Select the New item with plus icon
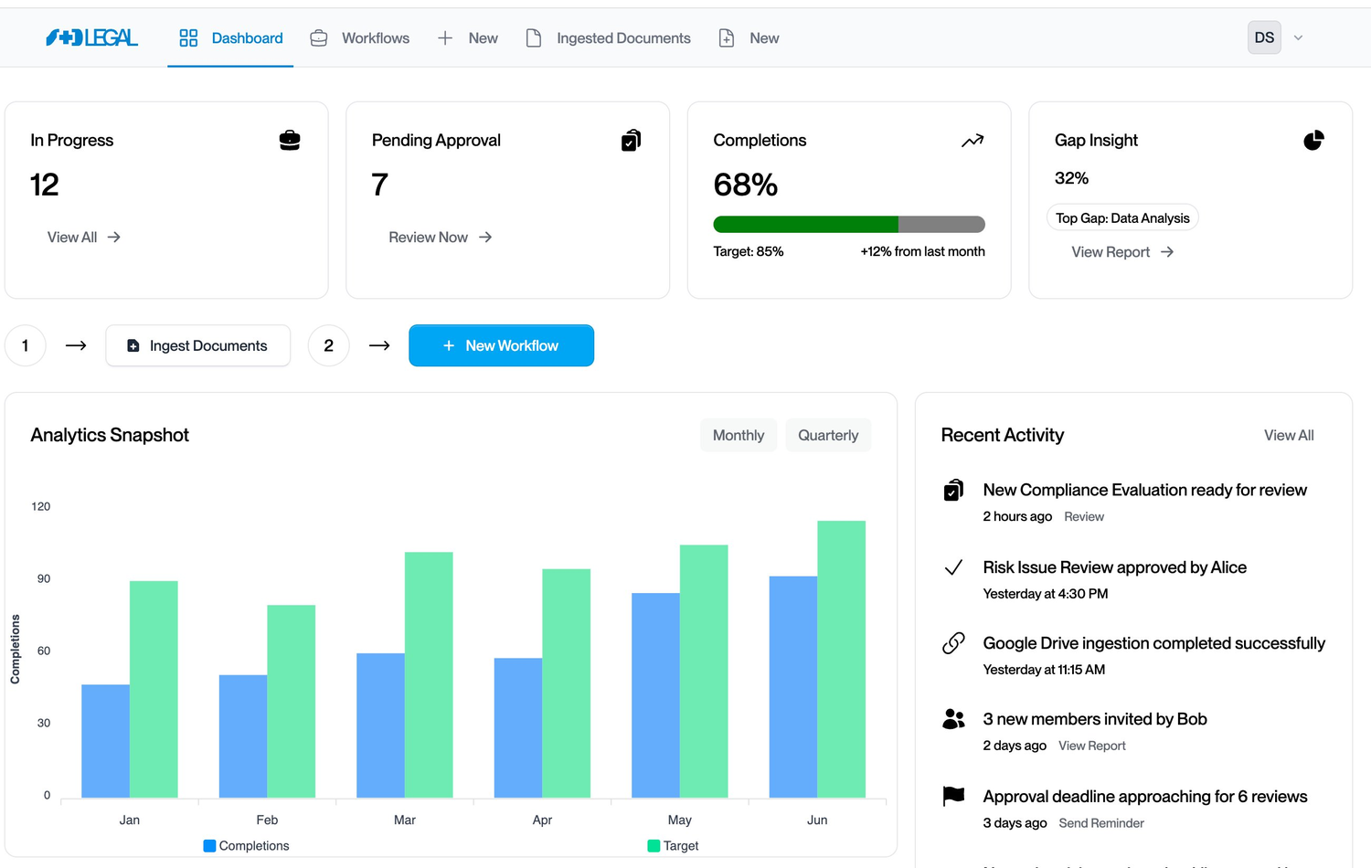1371x868 pixels. click(467, 37)
